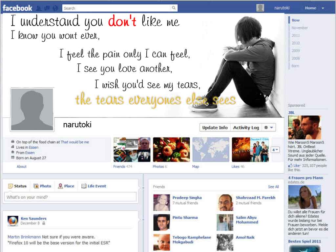Click the JBL ad image
Image resolution: width=336 pixels, height=252 pixels.
[x=305, y=128]
